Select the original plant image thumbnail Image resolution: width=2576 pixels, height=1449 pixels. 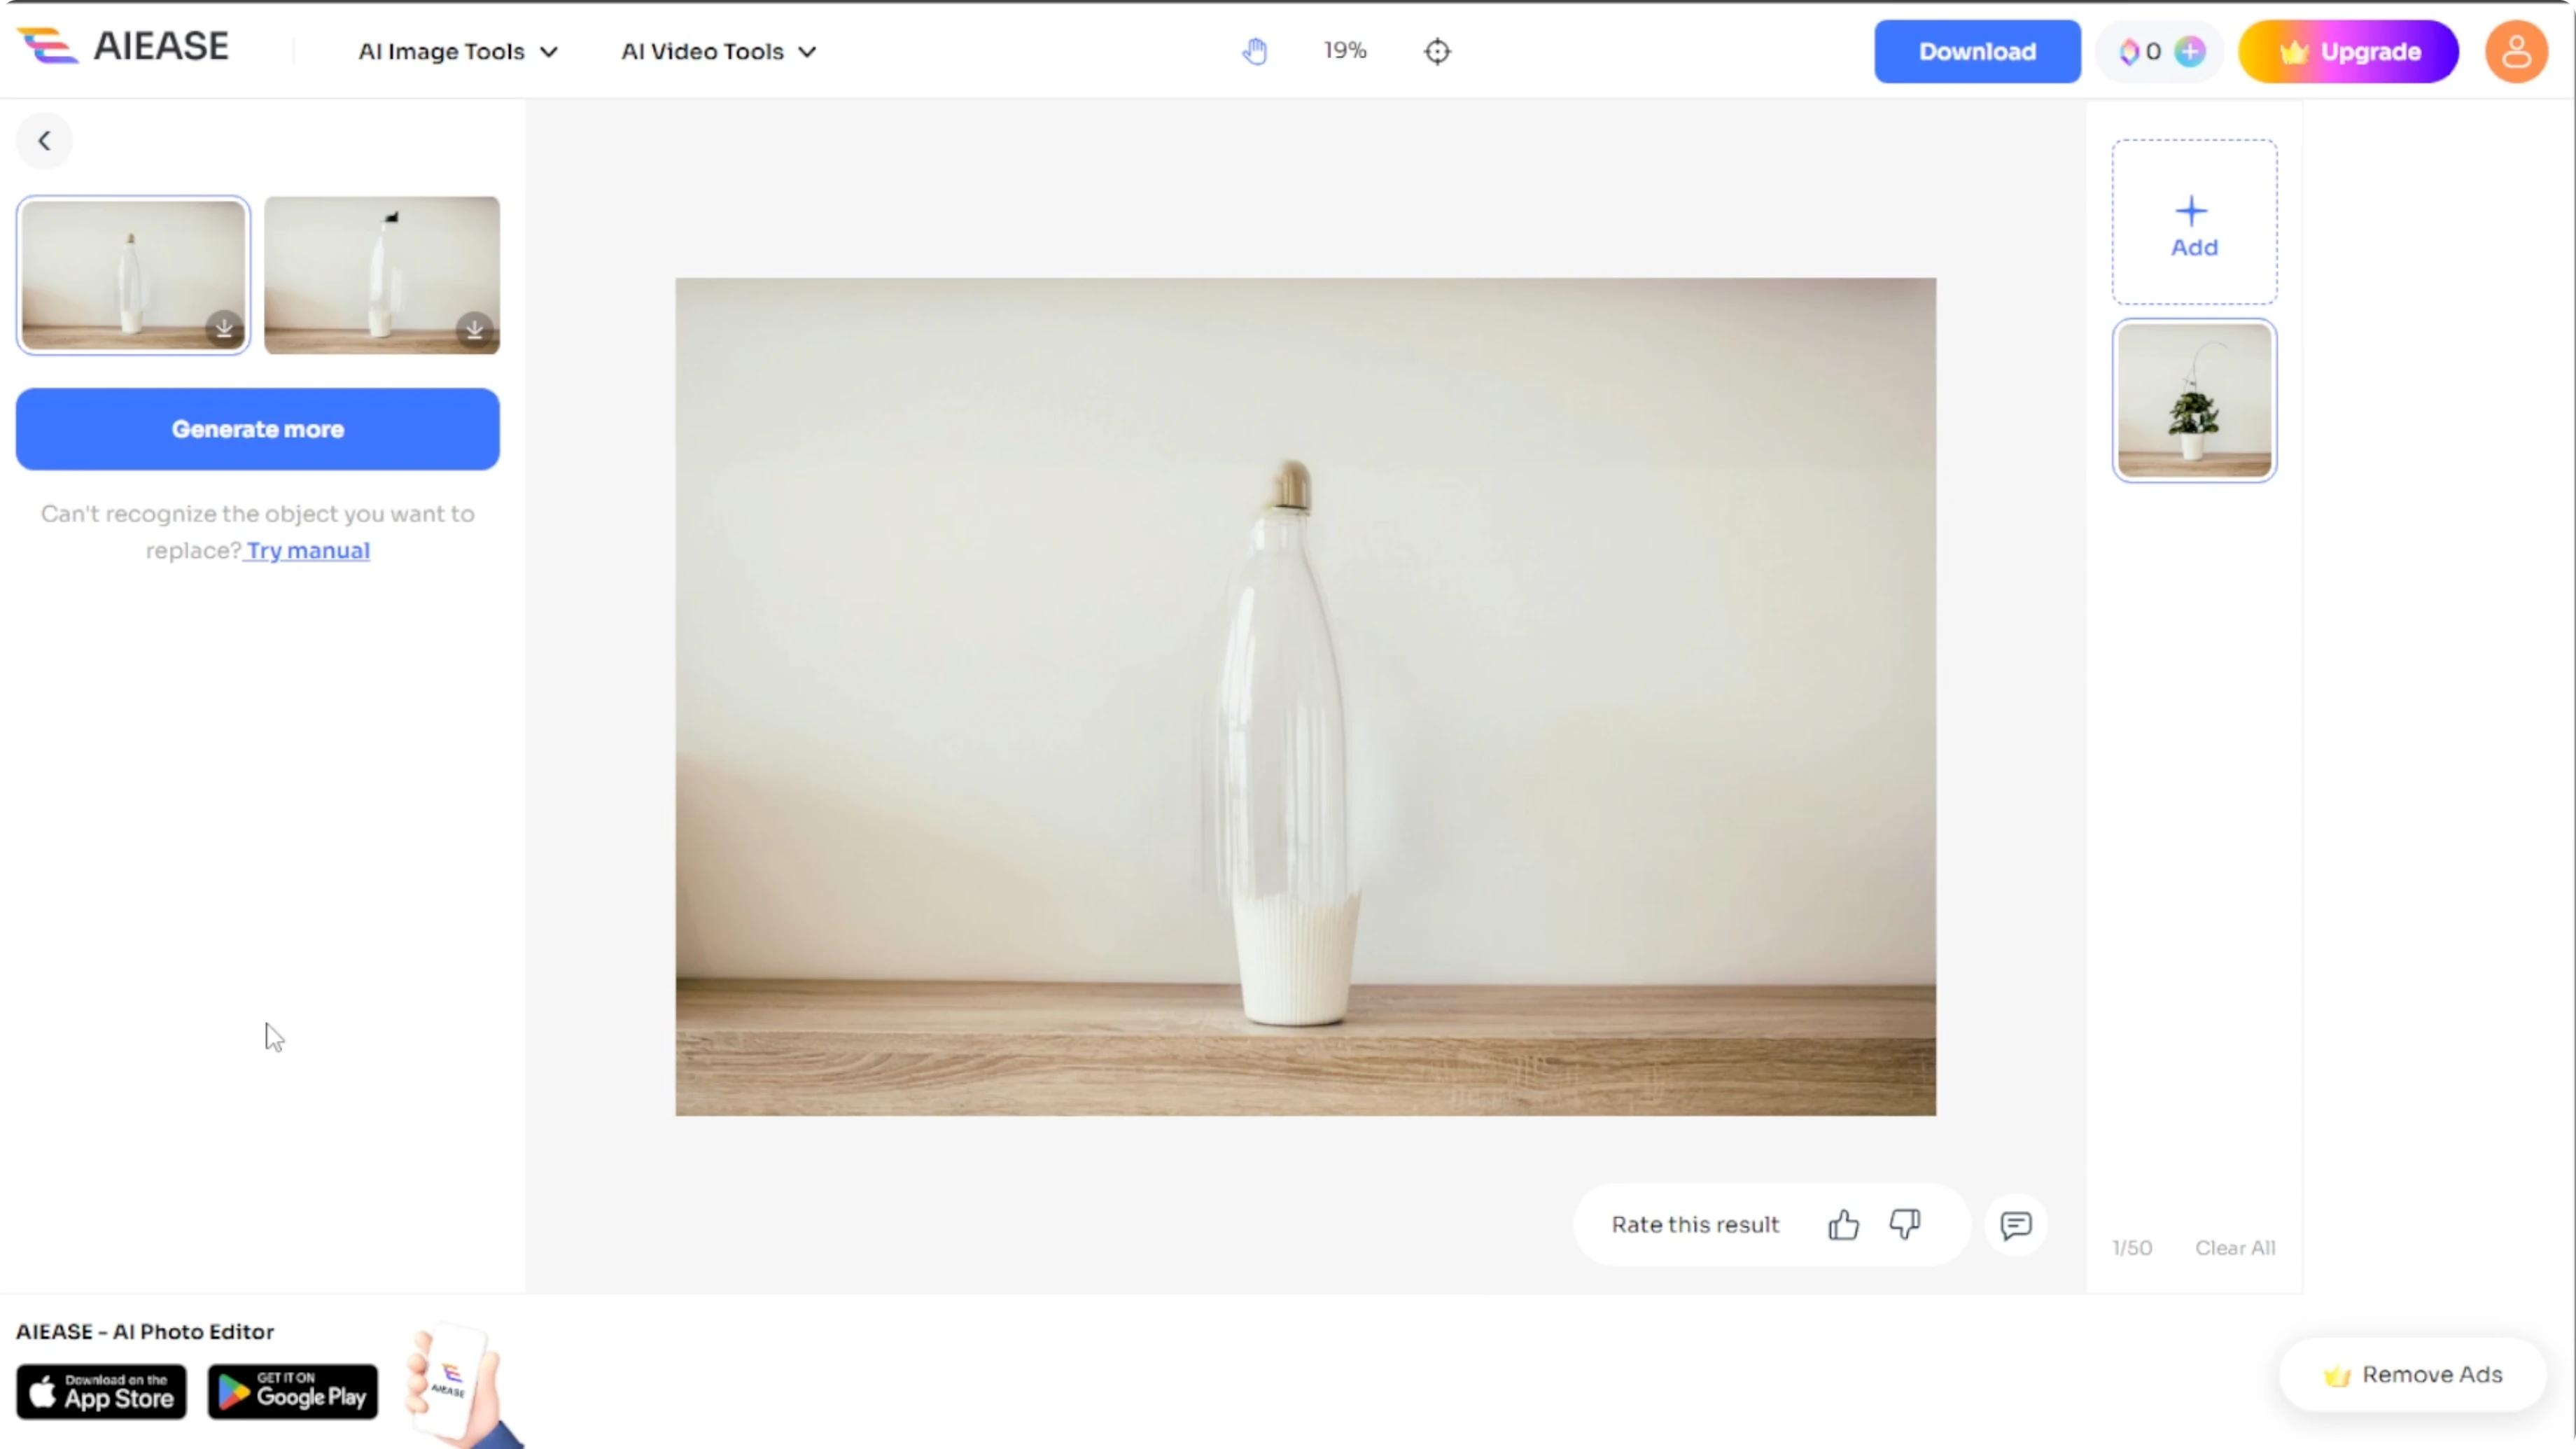coord(2194,400)
